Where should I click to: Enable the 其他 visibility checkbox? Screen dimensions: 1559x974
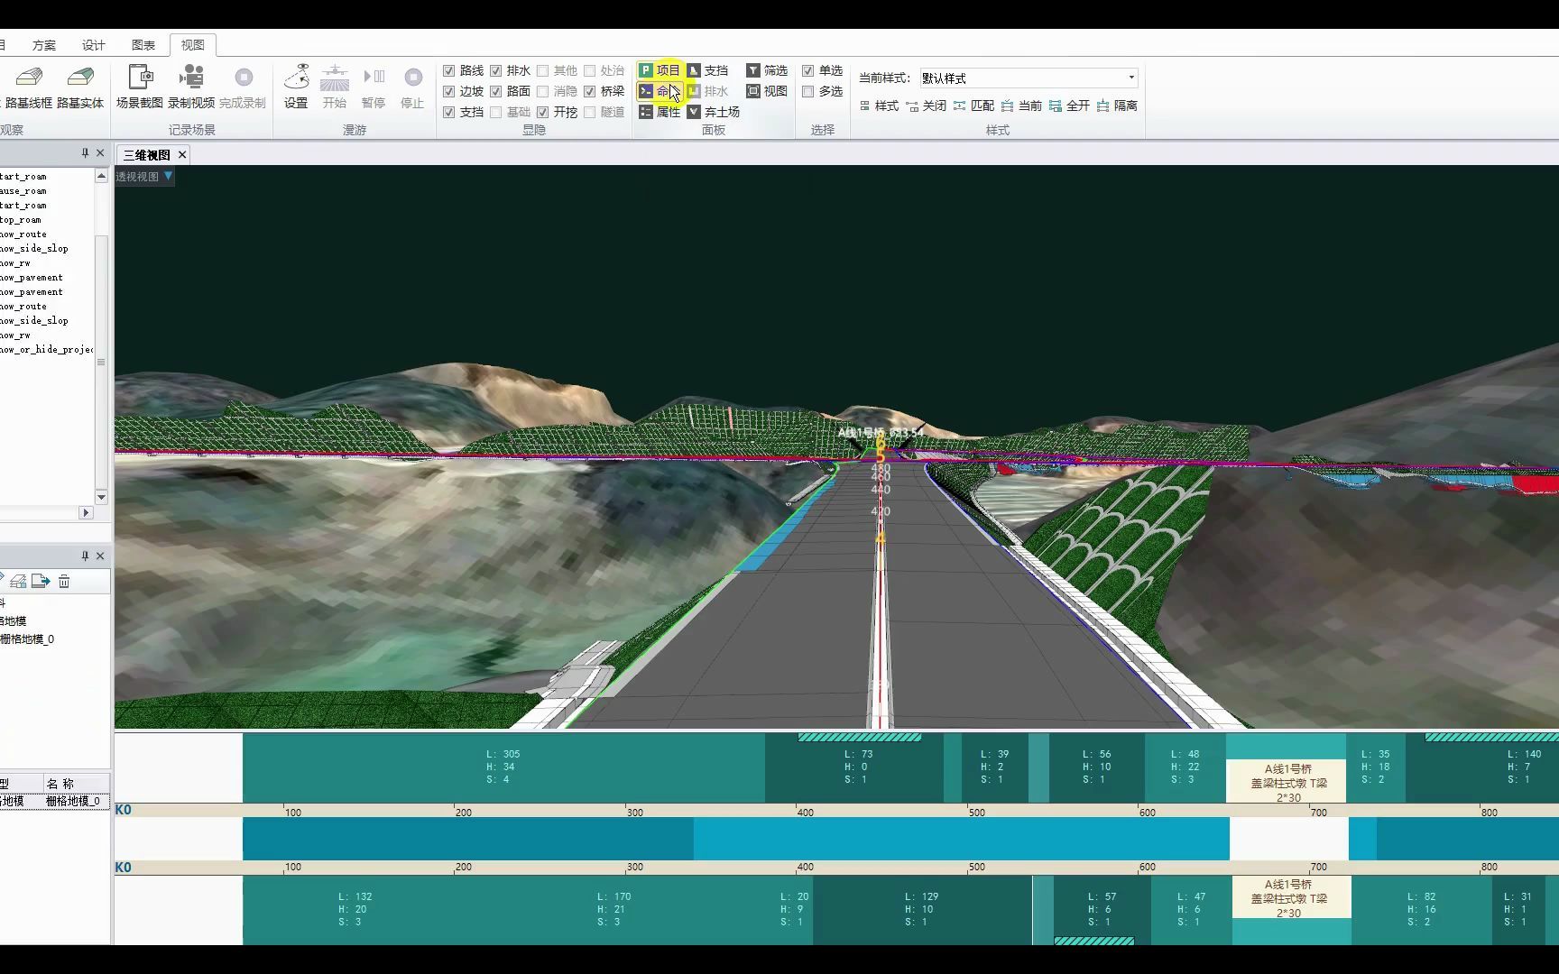[543, 69]
